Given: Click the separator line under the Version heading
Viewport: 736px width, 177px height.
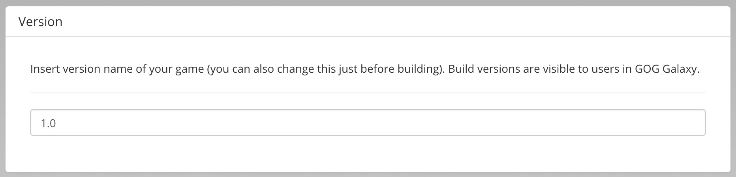Looking at the screenshot, I should [368, 37].
